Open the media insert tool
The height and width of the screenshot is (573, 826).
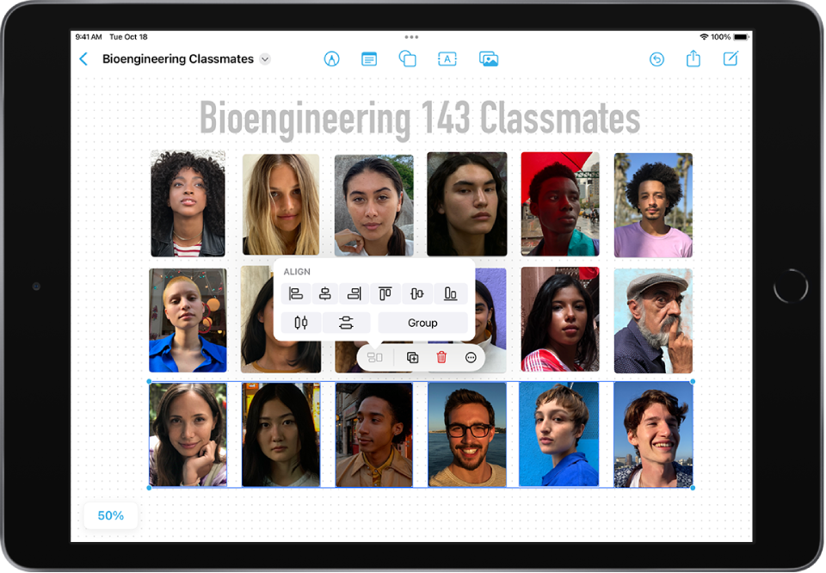(x=489, y=59)
